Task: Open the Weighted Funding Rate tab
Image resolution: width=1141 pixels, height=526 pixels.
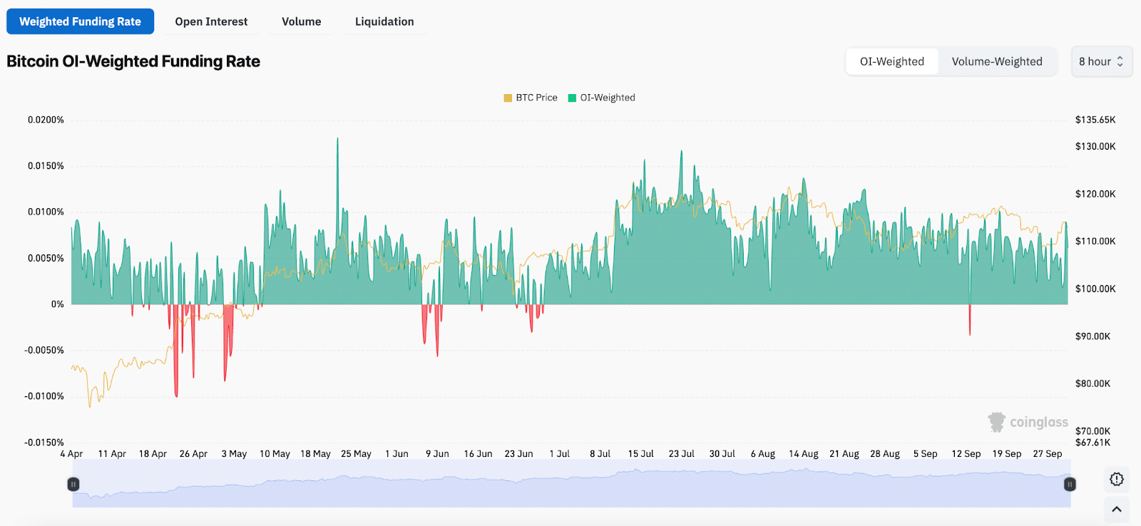Action: pyautogui.click(x=80, y=21)
